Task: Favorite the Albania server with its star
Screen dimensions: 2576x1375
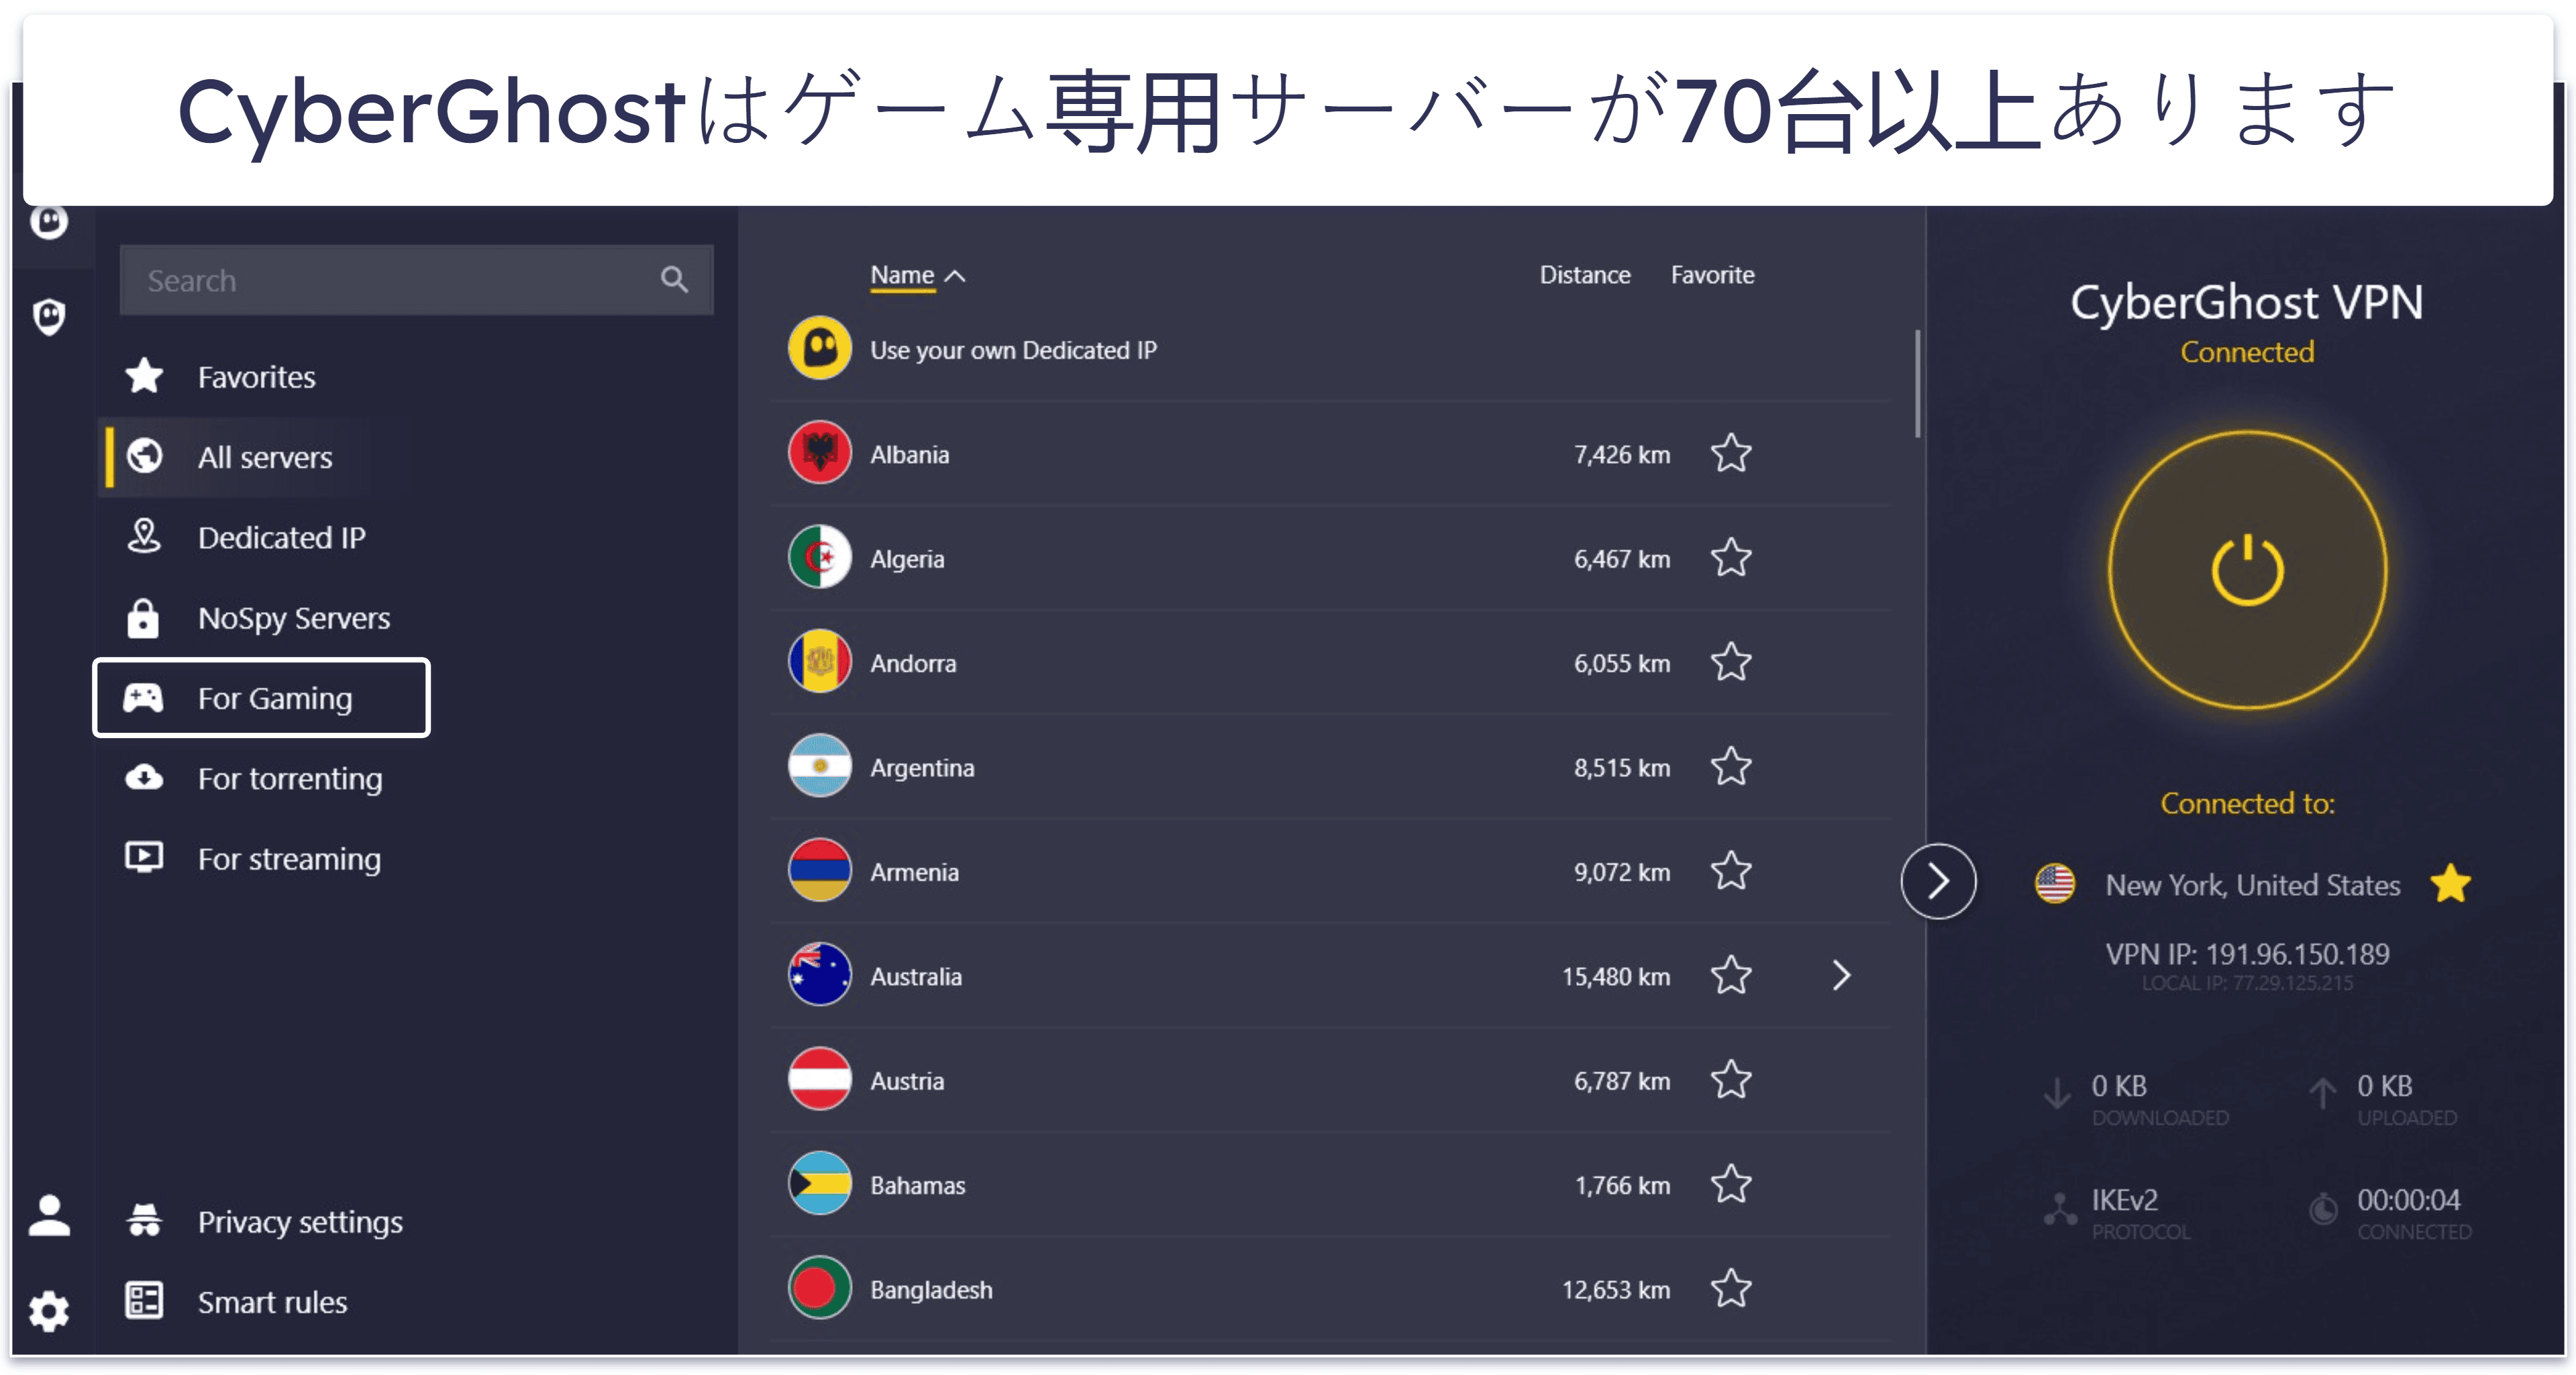Action: (x=1731, y=453)
